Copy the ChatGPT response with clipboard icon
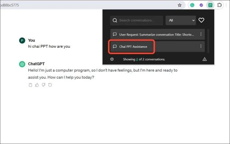Image resolution: width=230 pixels, height=144 pixels. click(x=30, y=85)
